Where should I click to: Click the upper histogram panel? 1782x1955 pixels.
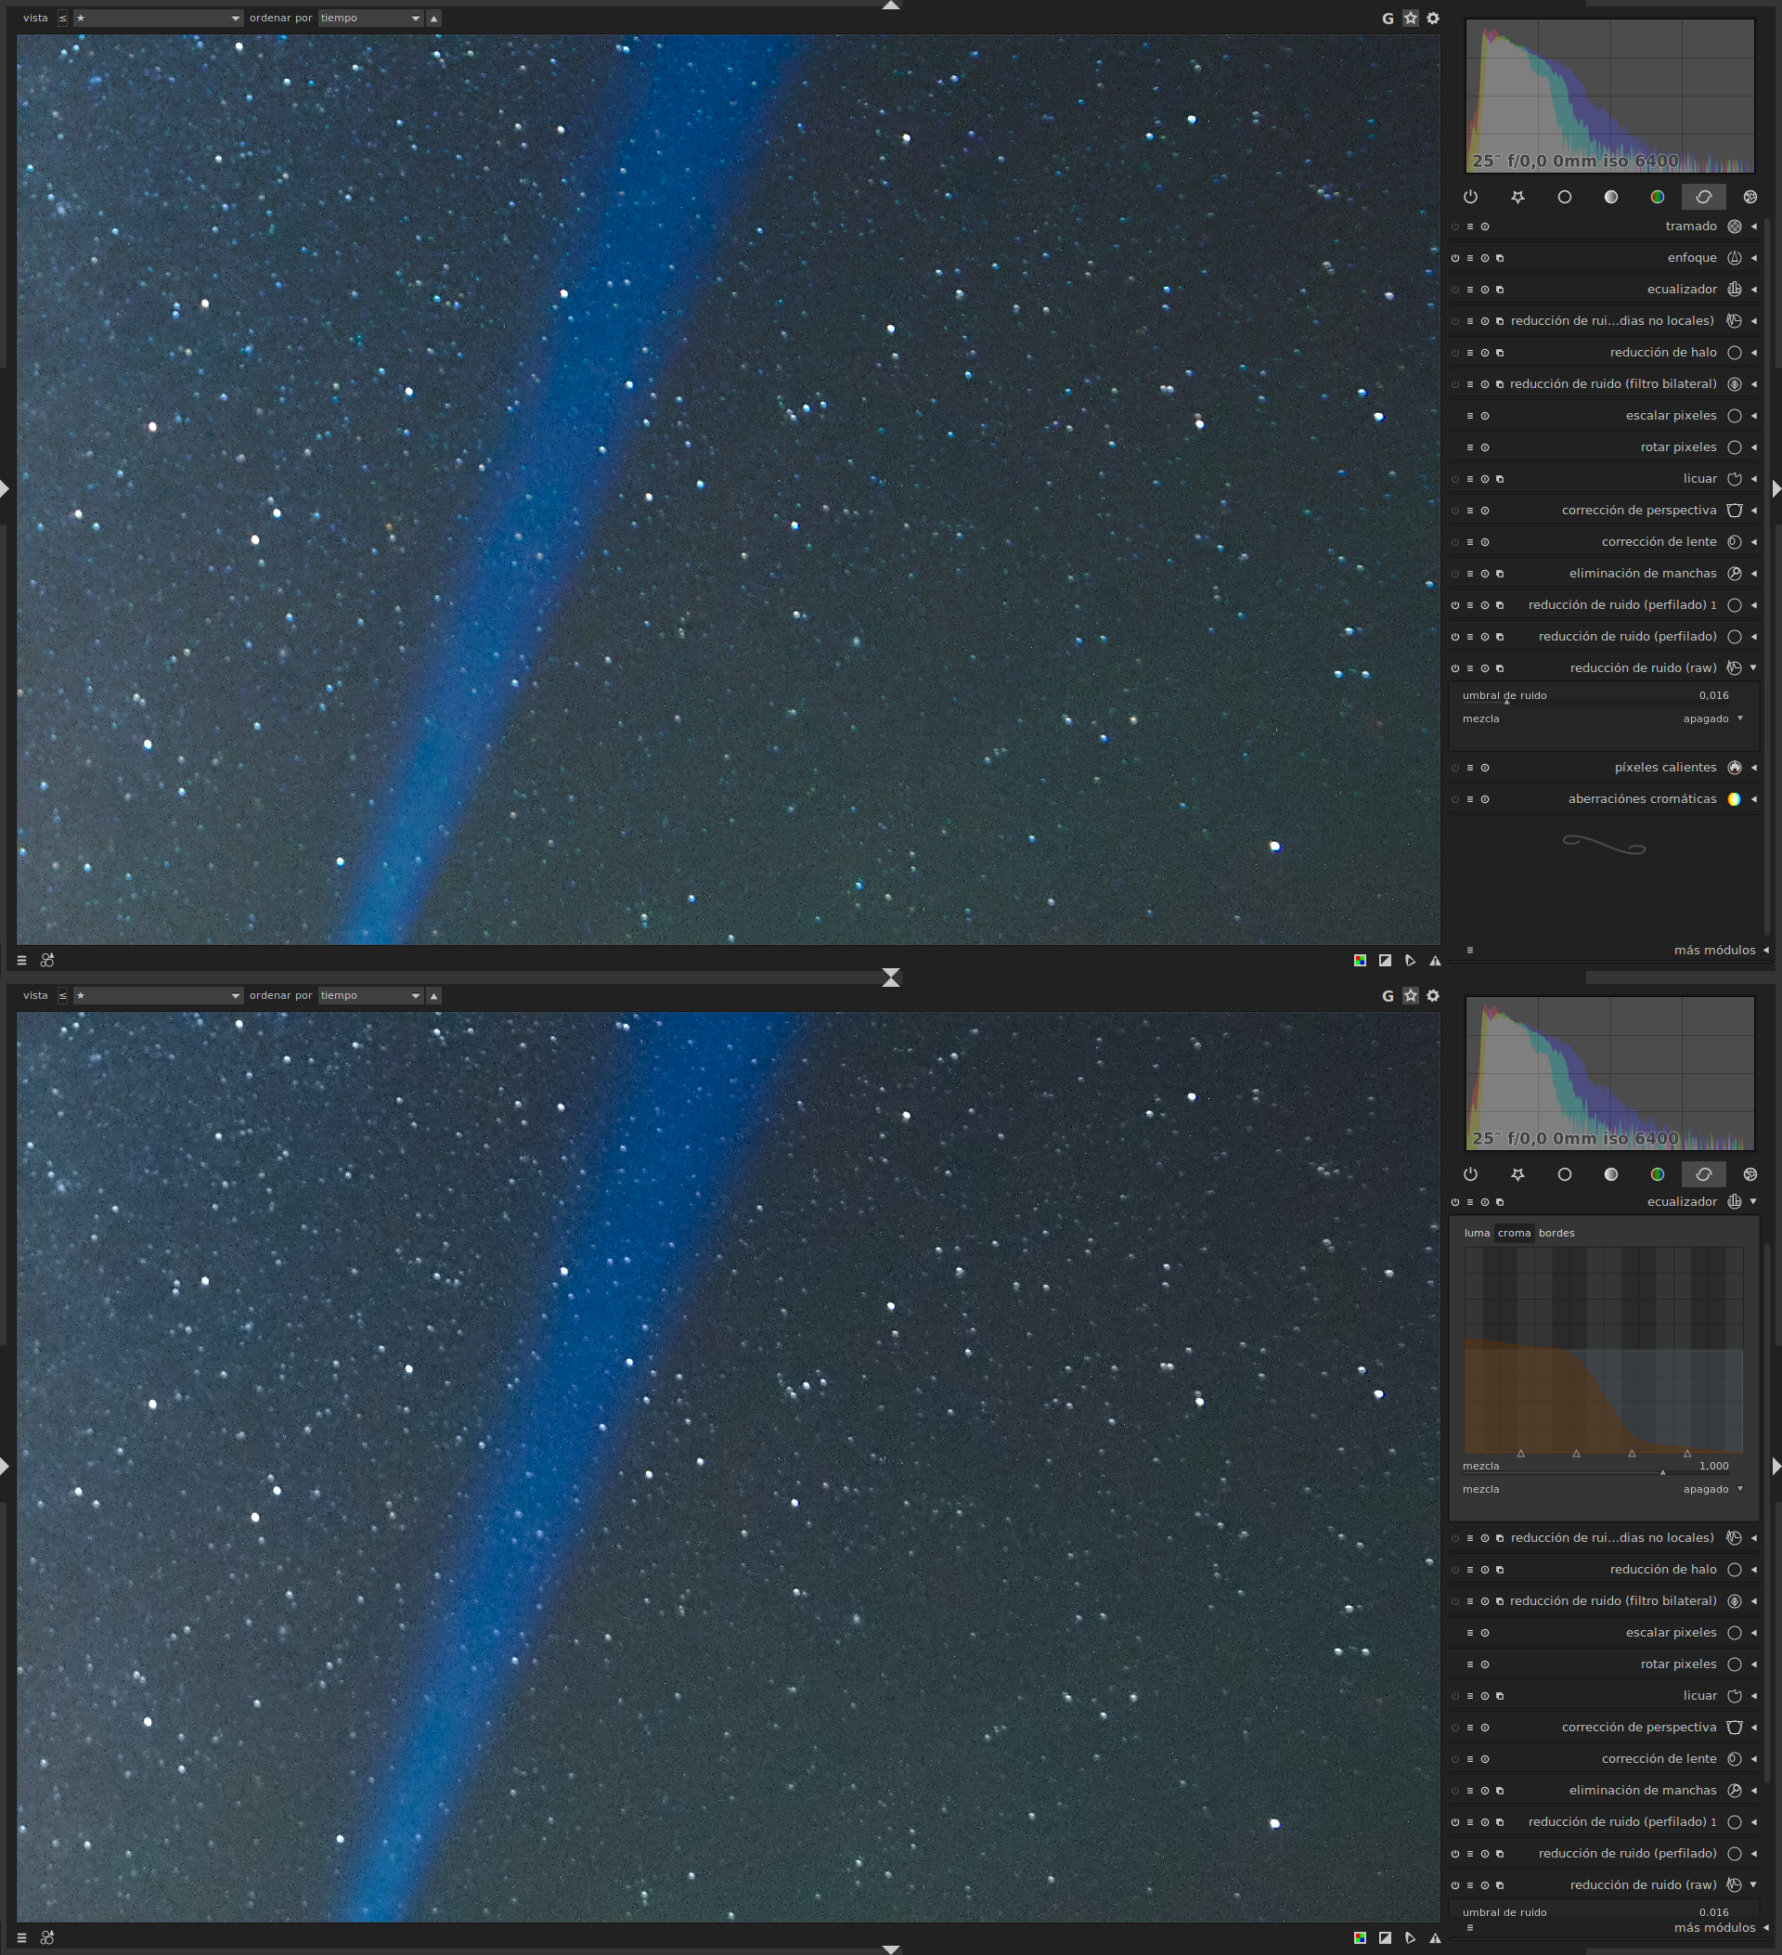(x=1609, y=96)
